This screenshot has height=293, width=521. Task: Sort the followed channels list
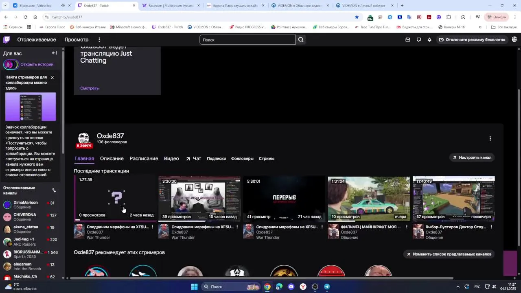click(54, 190)
